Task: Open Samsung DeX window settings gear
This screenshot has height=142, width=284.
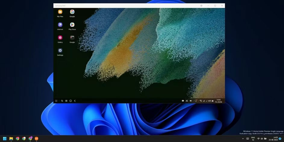Action: tap(201, 6)
